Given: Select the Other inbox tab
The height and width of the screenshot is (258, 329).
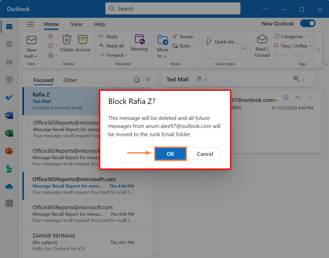Looking at the screenshot, I should pos(70,80).
